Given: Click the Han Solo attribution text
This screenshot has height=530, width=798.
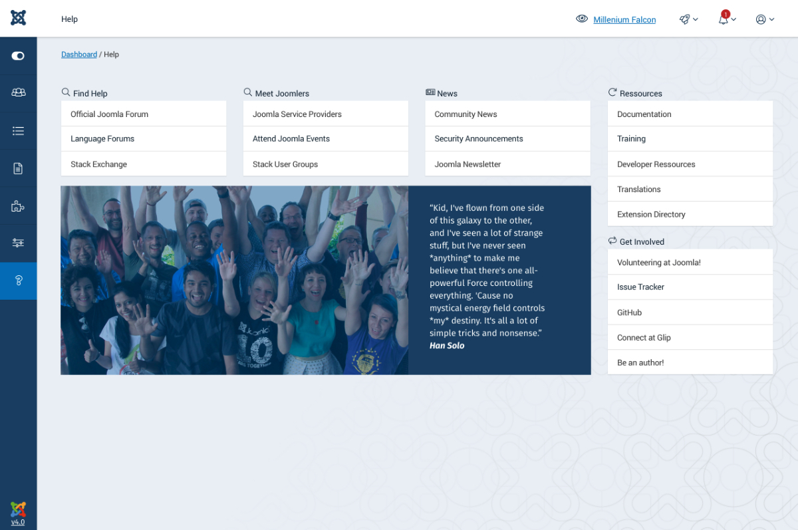Looking at the screenshot, I should (x=447, y=346).
